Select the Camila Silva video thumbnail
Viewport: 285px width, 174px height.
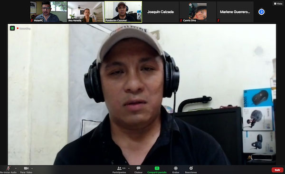click(x=198, y=12)
